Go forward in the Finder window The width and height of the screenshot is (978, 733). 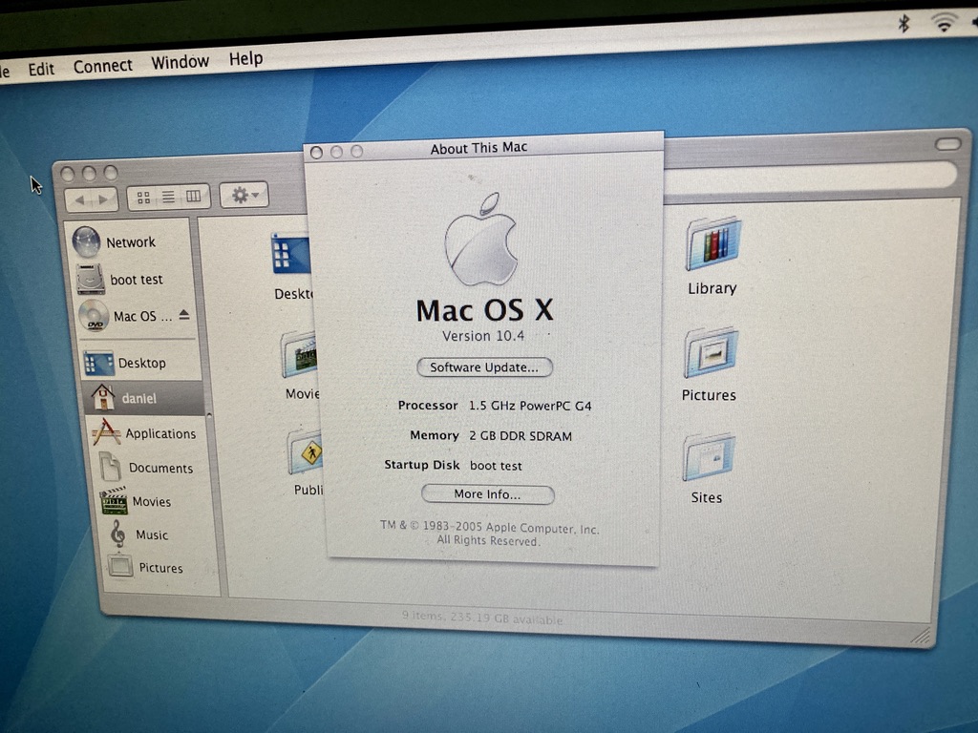[104, 199]
